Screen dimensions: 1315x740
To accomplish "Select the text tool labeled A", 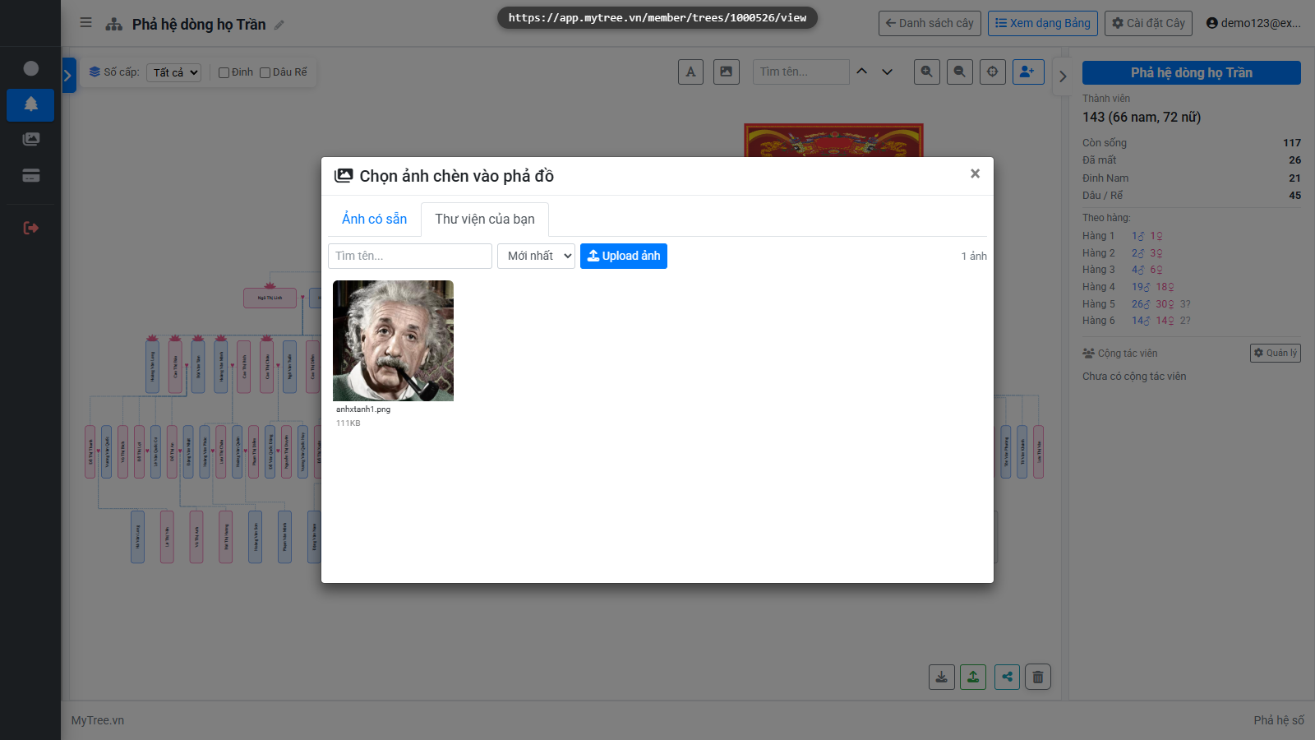I will coord(690,72).
